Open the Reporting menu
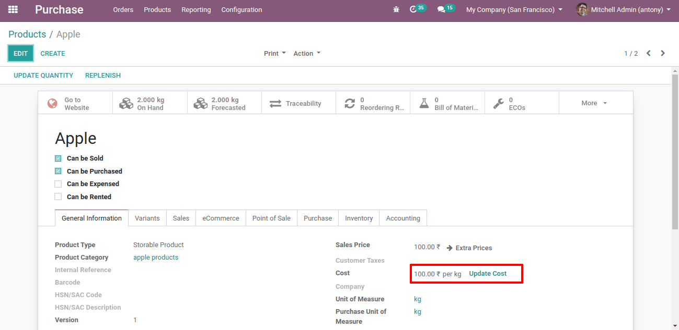 pos(196,9)
